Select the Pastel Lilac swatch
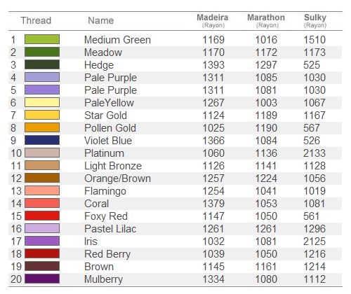 pyautogui.click(x=42, y=228)
